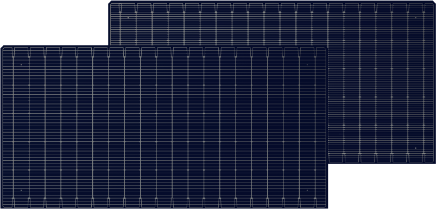Click the rear cell's bottom-right alignment dot
This screenshot has height=209, width=436.
416,148
